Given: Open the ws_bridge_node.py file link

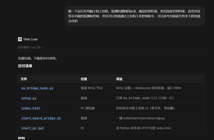Looking at the screenshot, I should click(37, 88).
